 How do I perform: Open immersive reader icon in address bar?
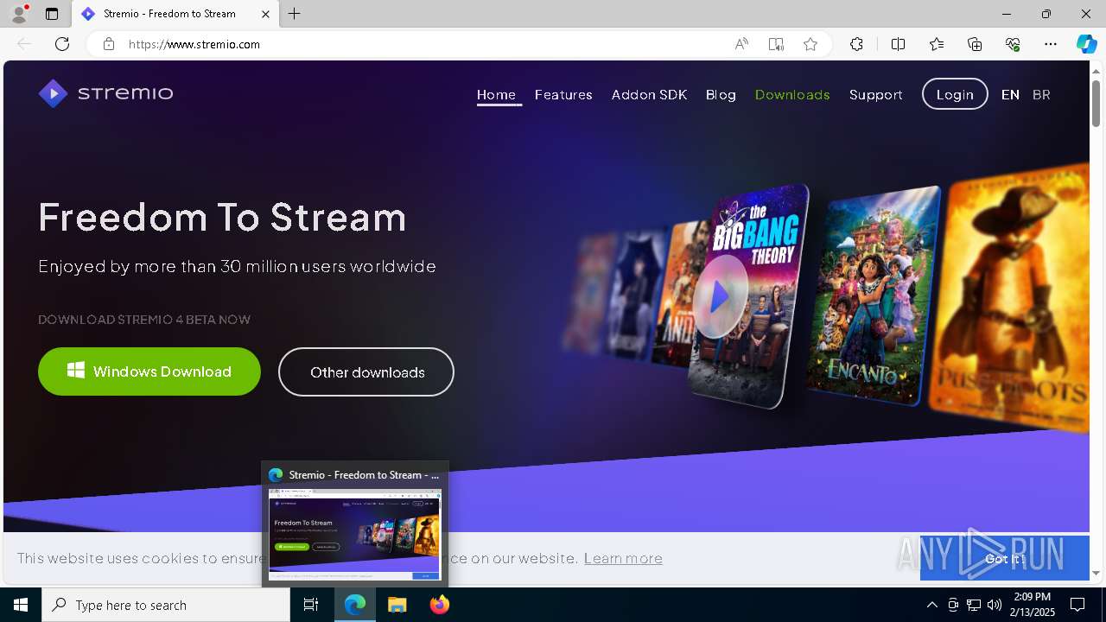pos(776,44)
